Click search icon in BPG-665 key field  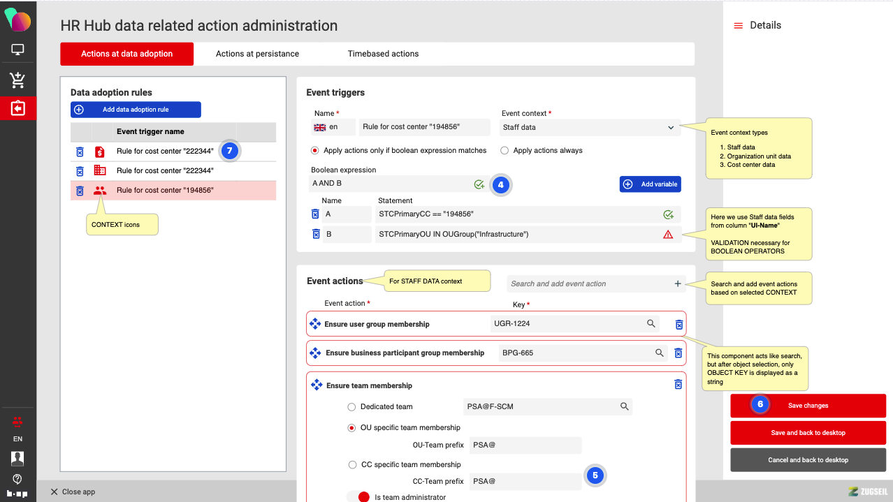659,353
